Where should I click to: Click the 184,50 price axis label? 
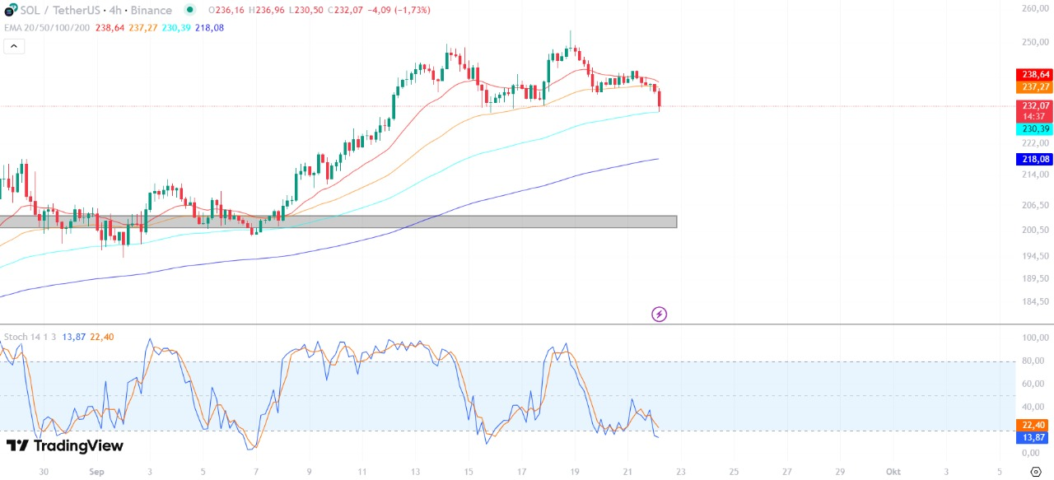pos(1034,301)
